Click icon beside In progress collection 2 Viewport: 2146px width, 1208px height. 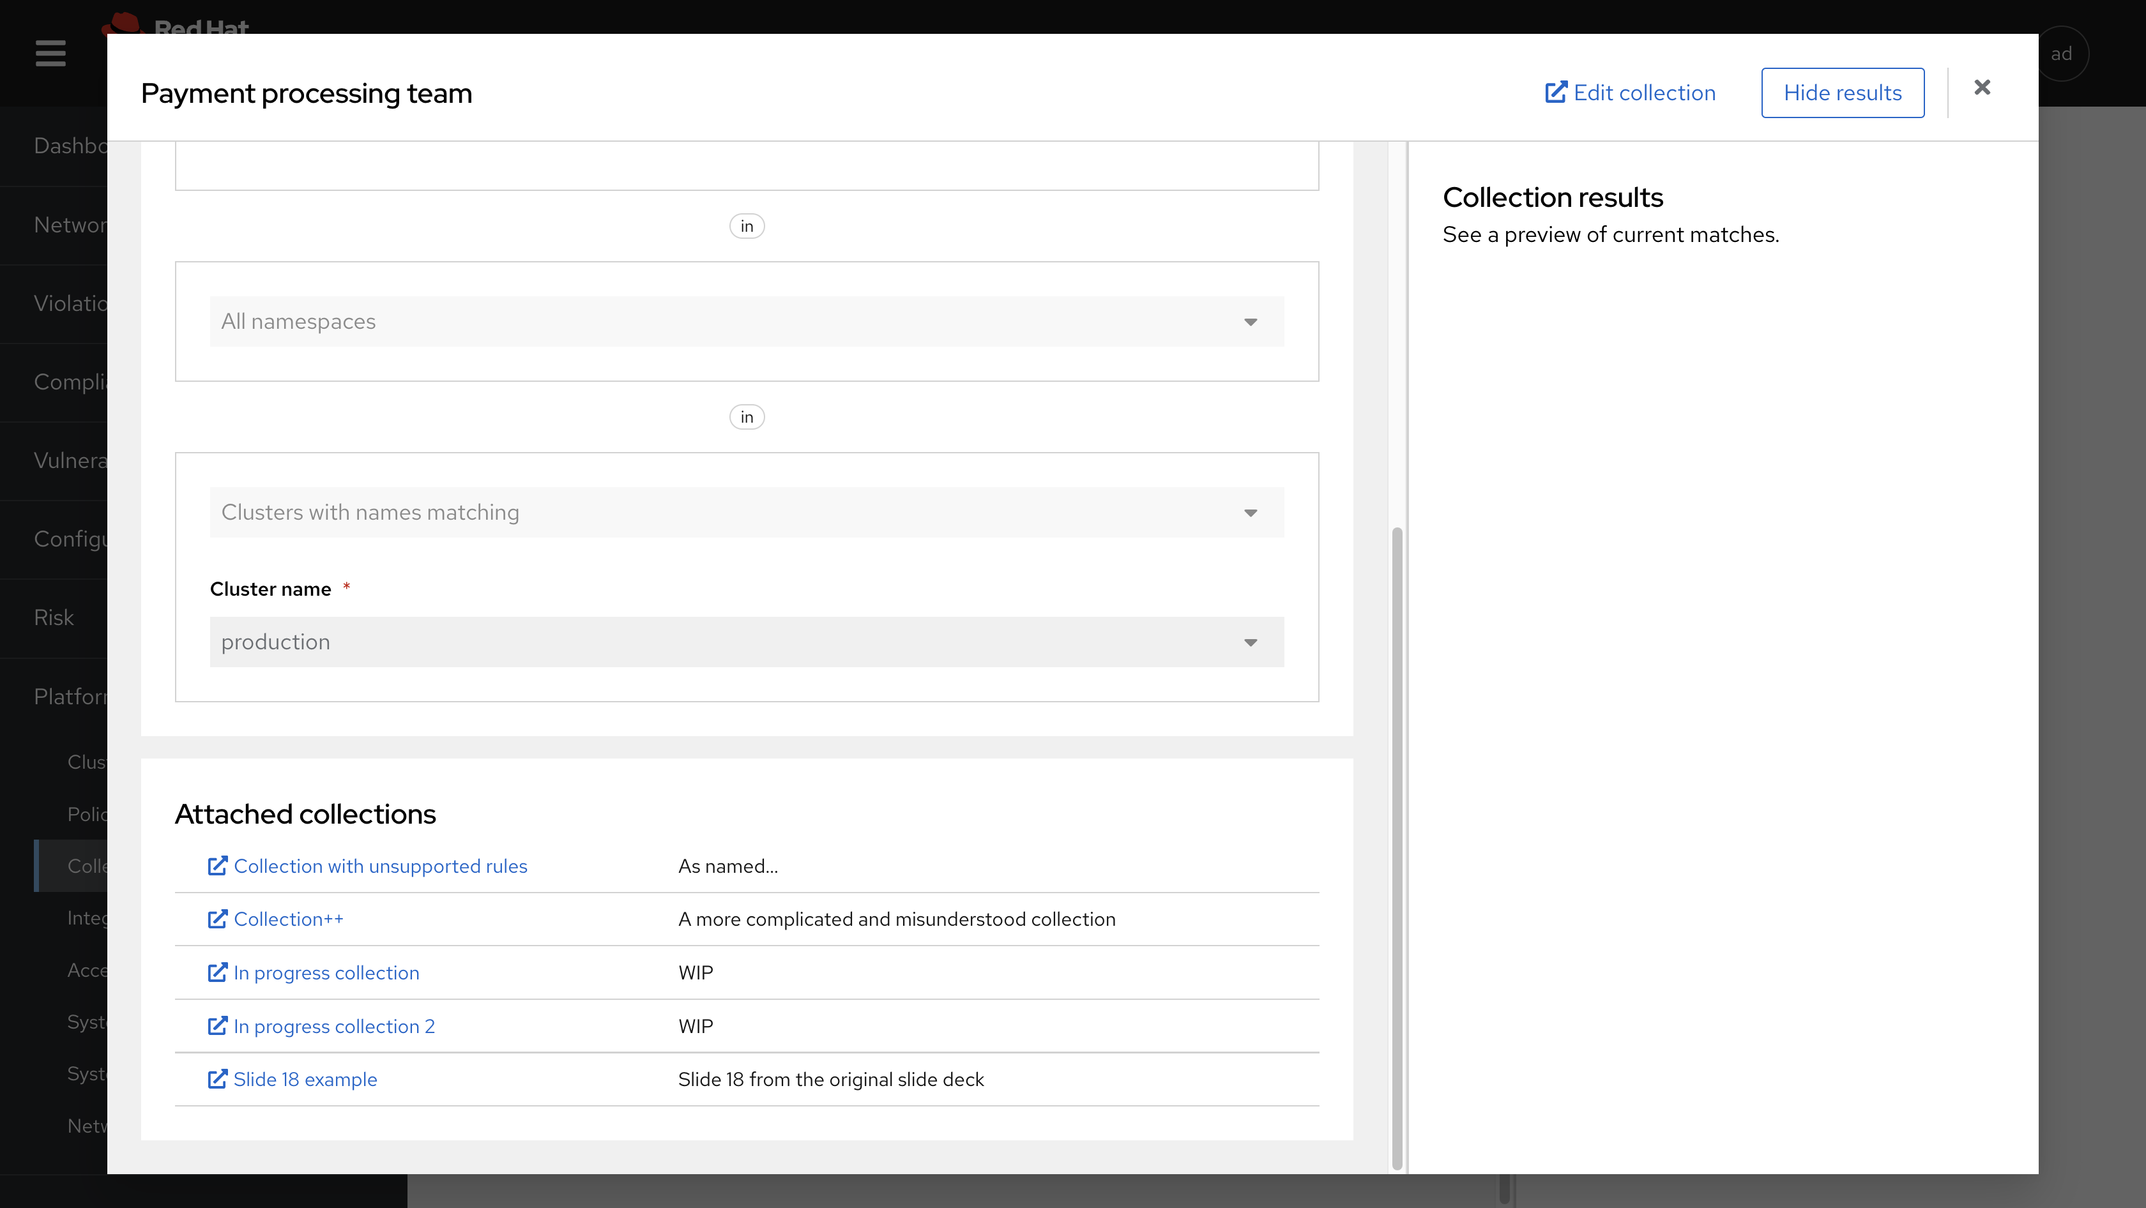click(217, 1025)
